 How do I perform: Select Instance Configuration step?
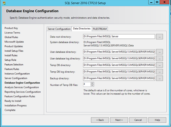point(17,74)
